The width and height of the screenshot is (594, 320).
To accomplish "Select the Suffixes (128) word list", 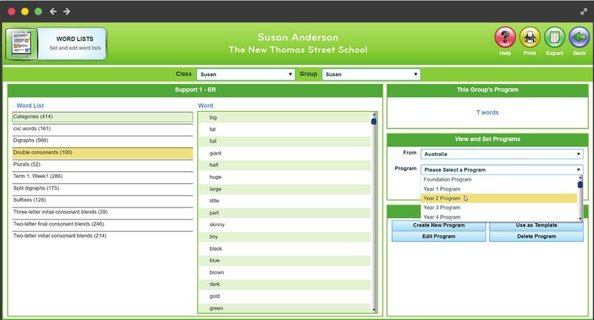I will coord(102,201).
